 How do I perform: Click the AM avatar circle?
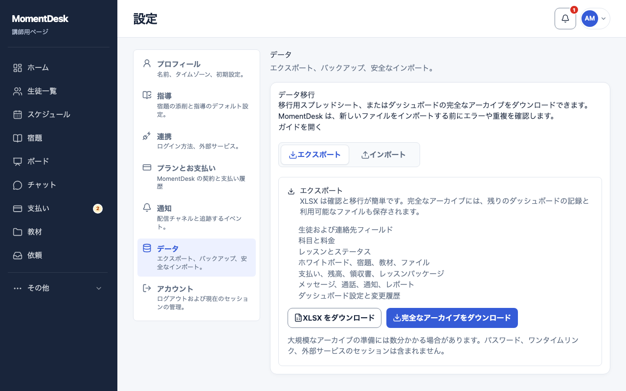[590, 19]
